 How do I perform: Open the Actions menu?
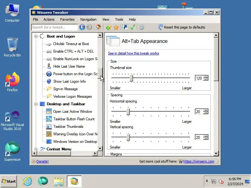[x=49, y=19]
